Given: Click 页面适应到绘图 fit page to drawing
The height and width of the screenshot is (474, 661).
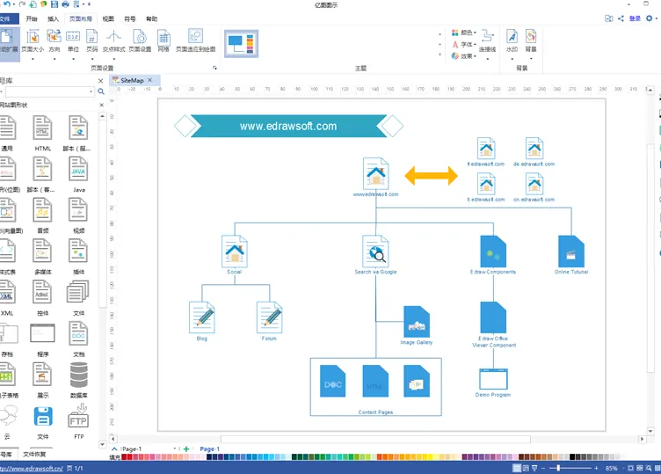Looking at the screenshot, I should [x=196, y=41].
